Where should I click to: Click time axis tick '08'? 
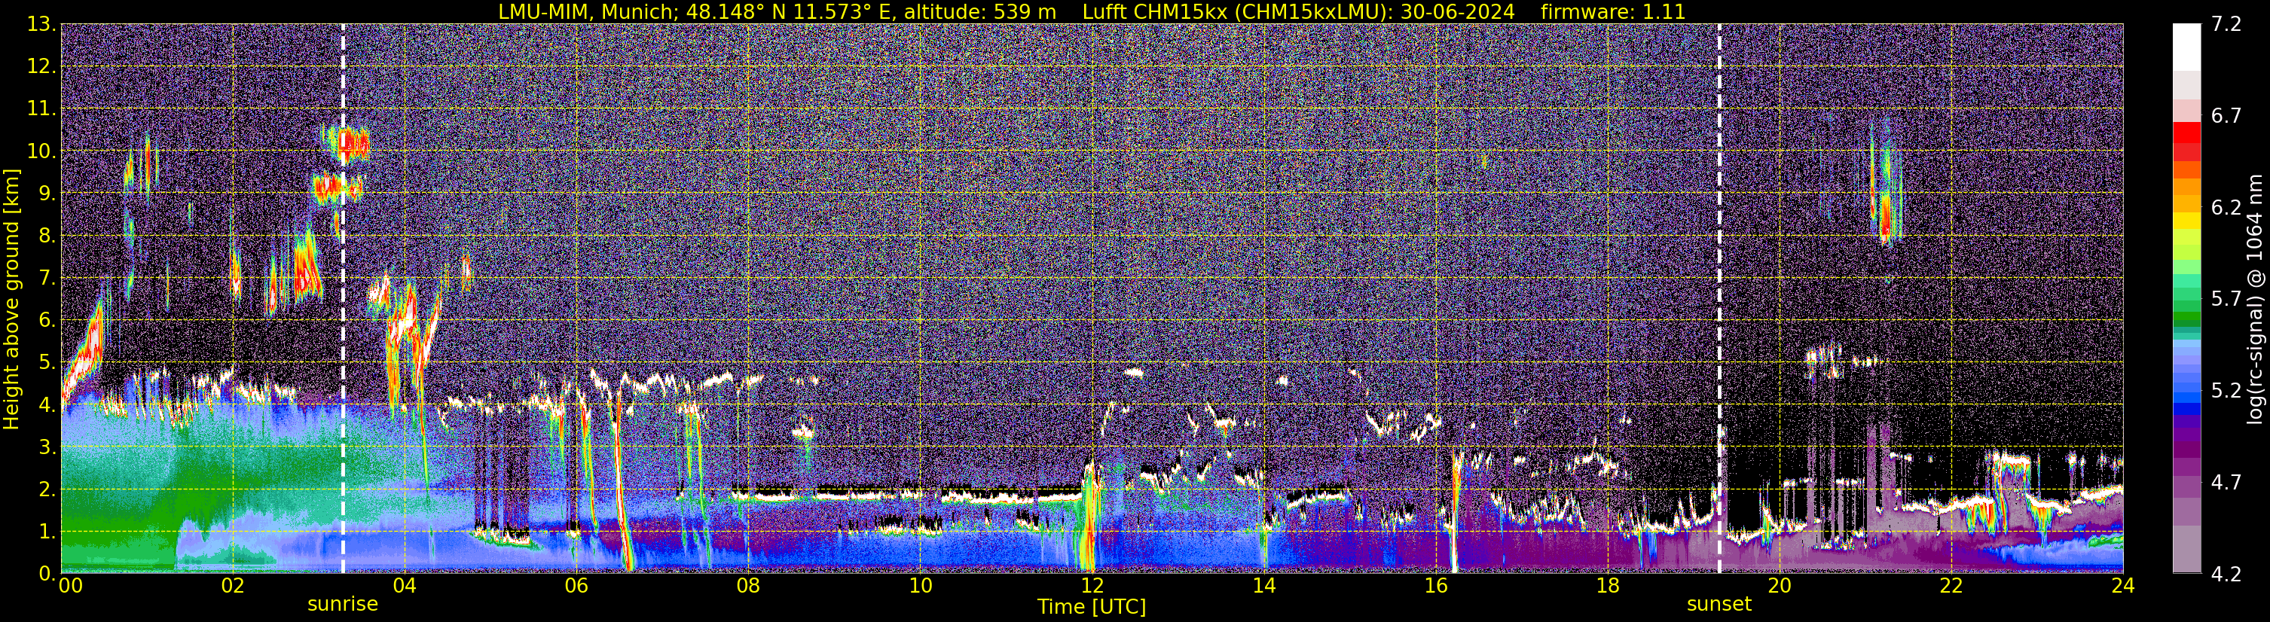pyautogui.click(x=748, y=586)
